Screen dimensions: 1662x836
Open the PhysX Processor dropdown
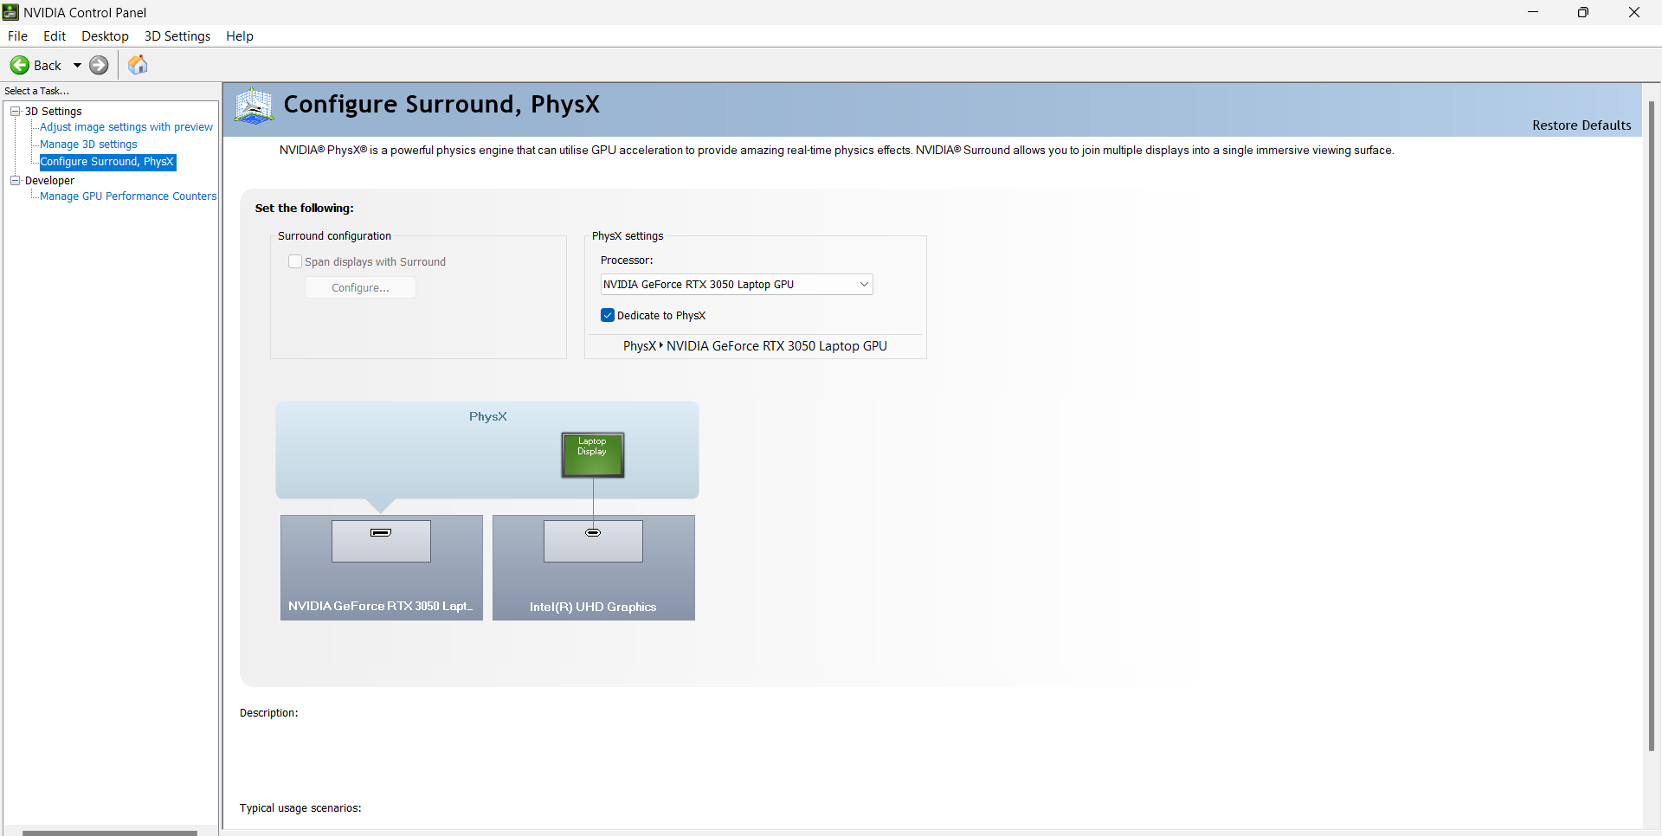pos(737,284)
